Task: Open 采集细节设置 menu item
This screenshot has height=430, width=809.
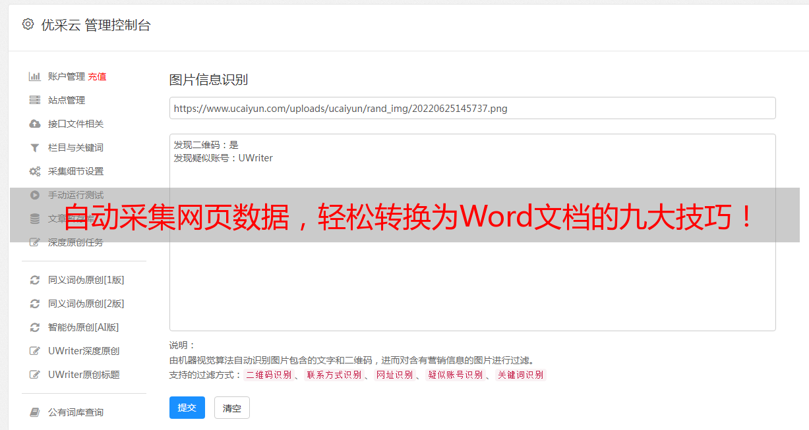Action: [76, 171]
